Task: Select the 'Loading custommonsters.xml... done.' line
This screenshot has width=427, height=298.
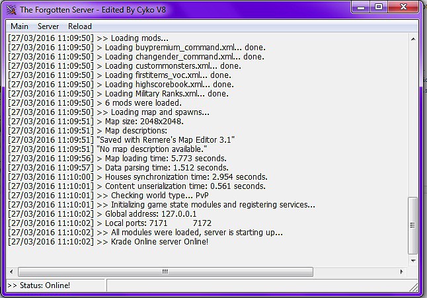Action: click(124, 66)
